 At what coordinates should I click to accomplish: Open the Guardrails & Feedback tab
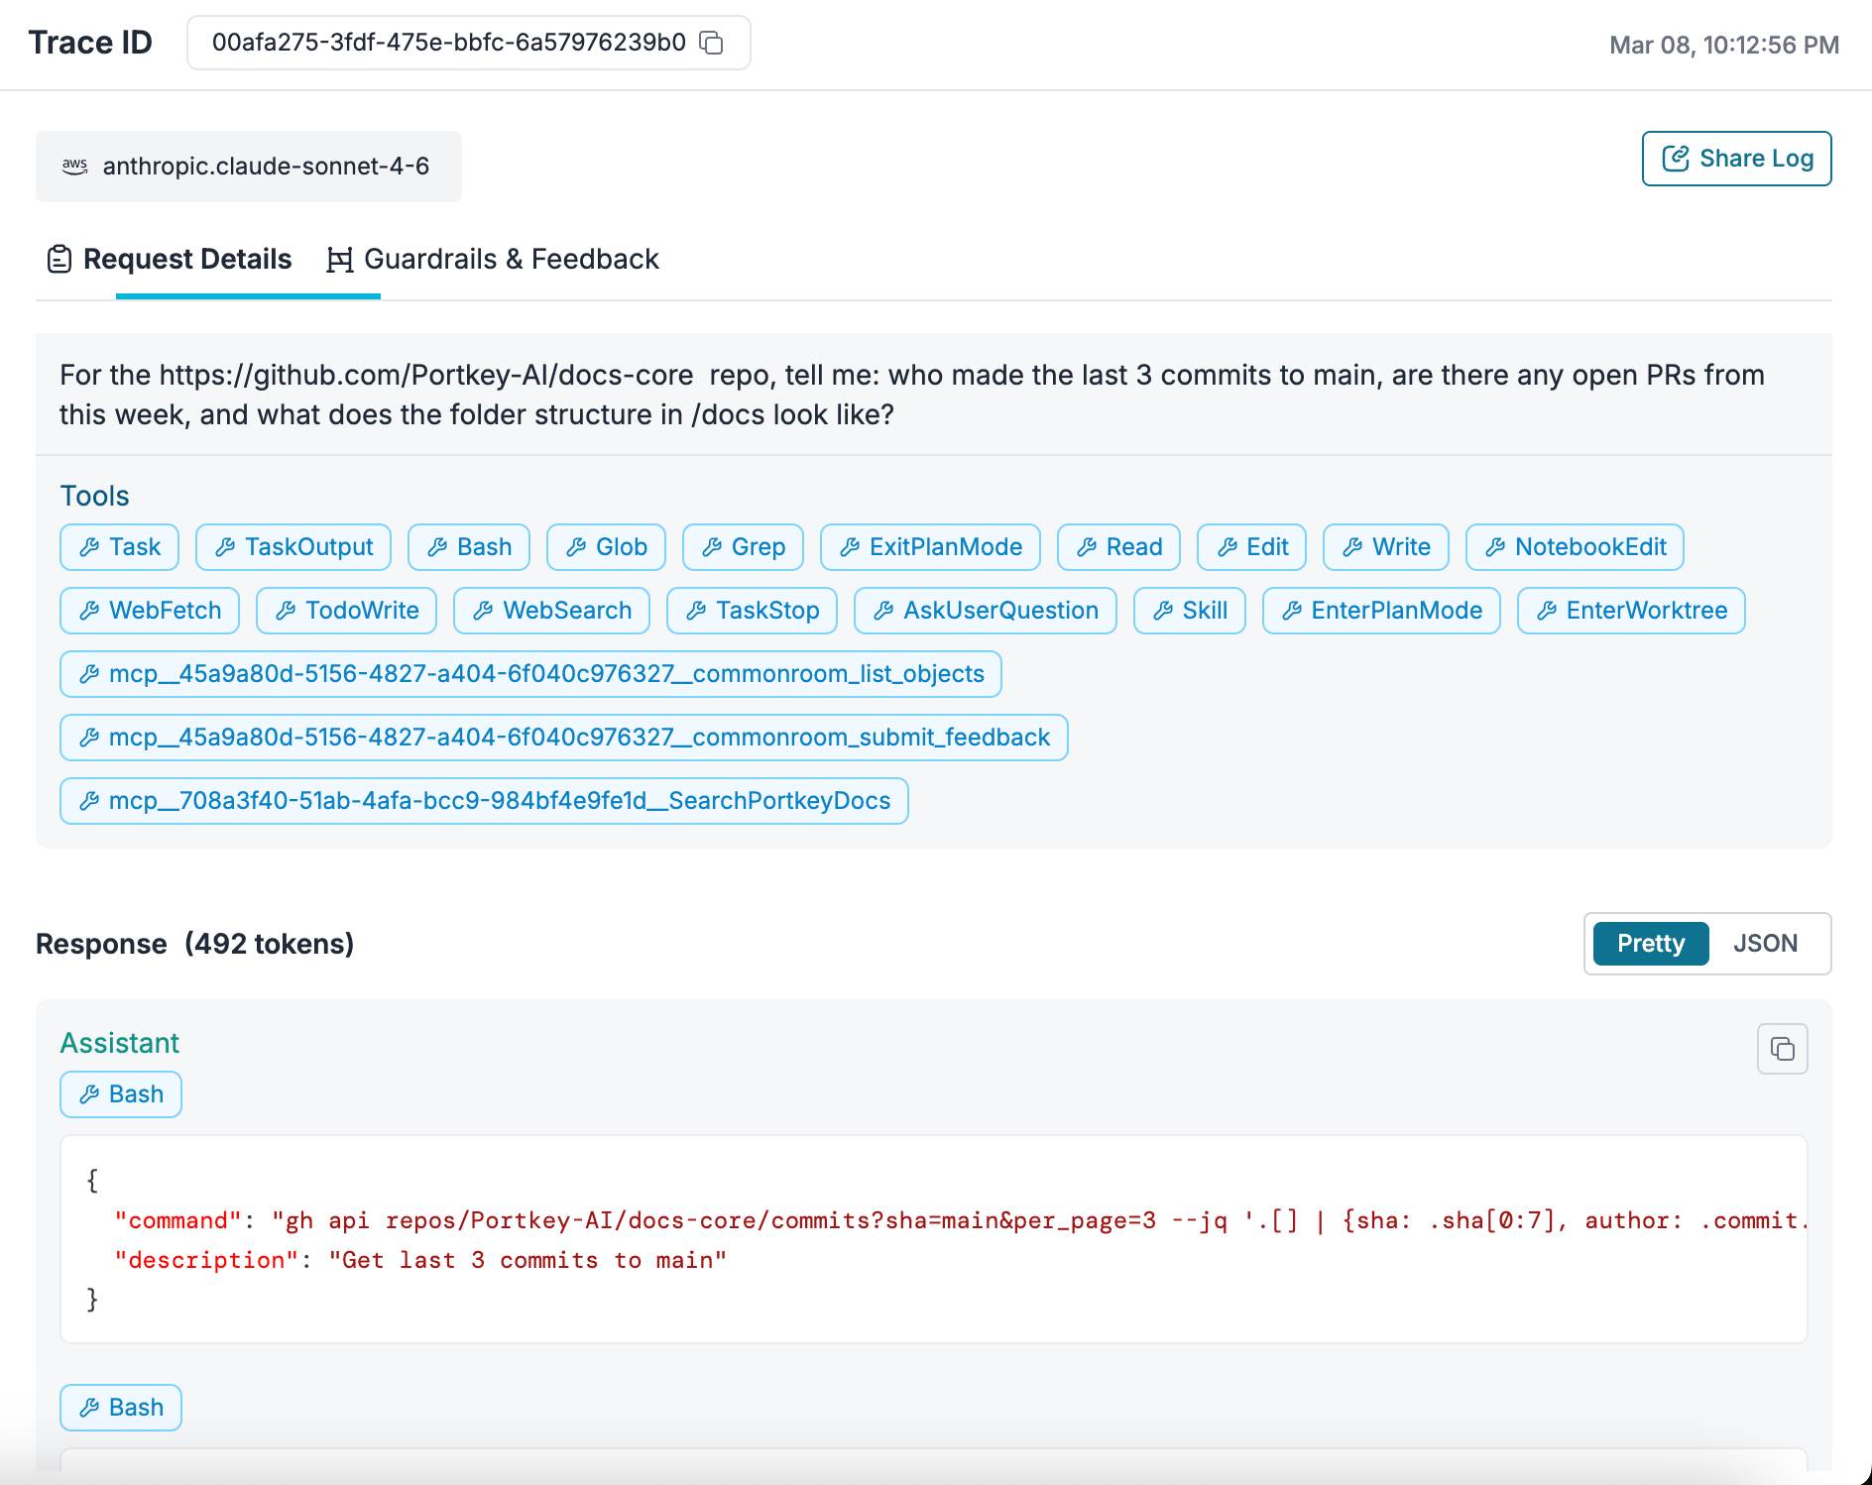pyautogui.click(x=493, y=260)
